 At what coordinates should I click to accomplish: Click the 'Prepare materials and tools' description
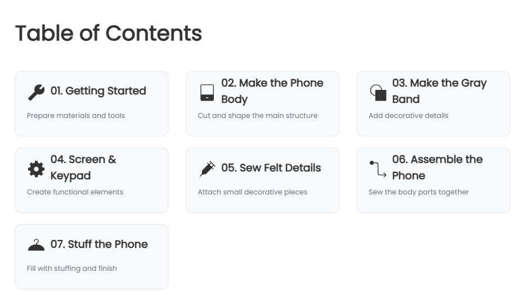[x=75, y=116]
